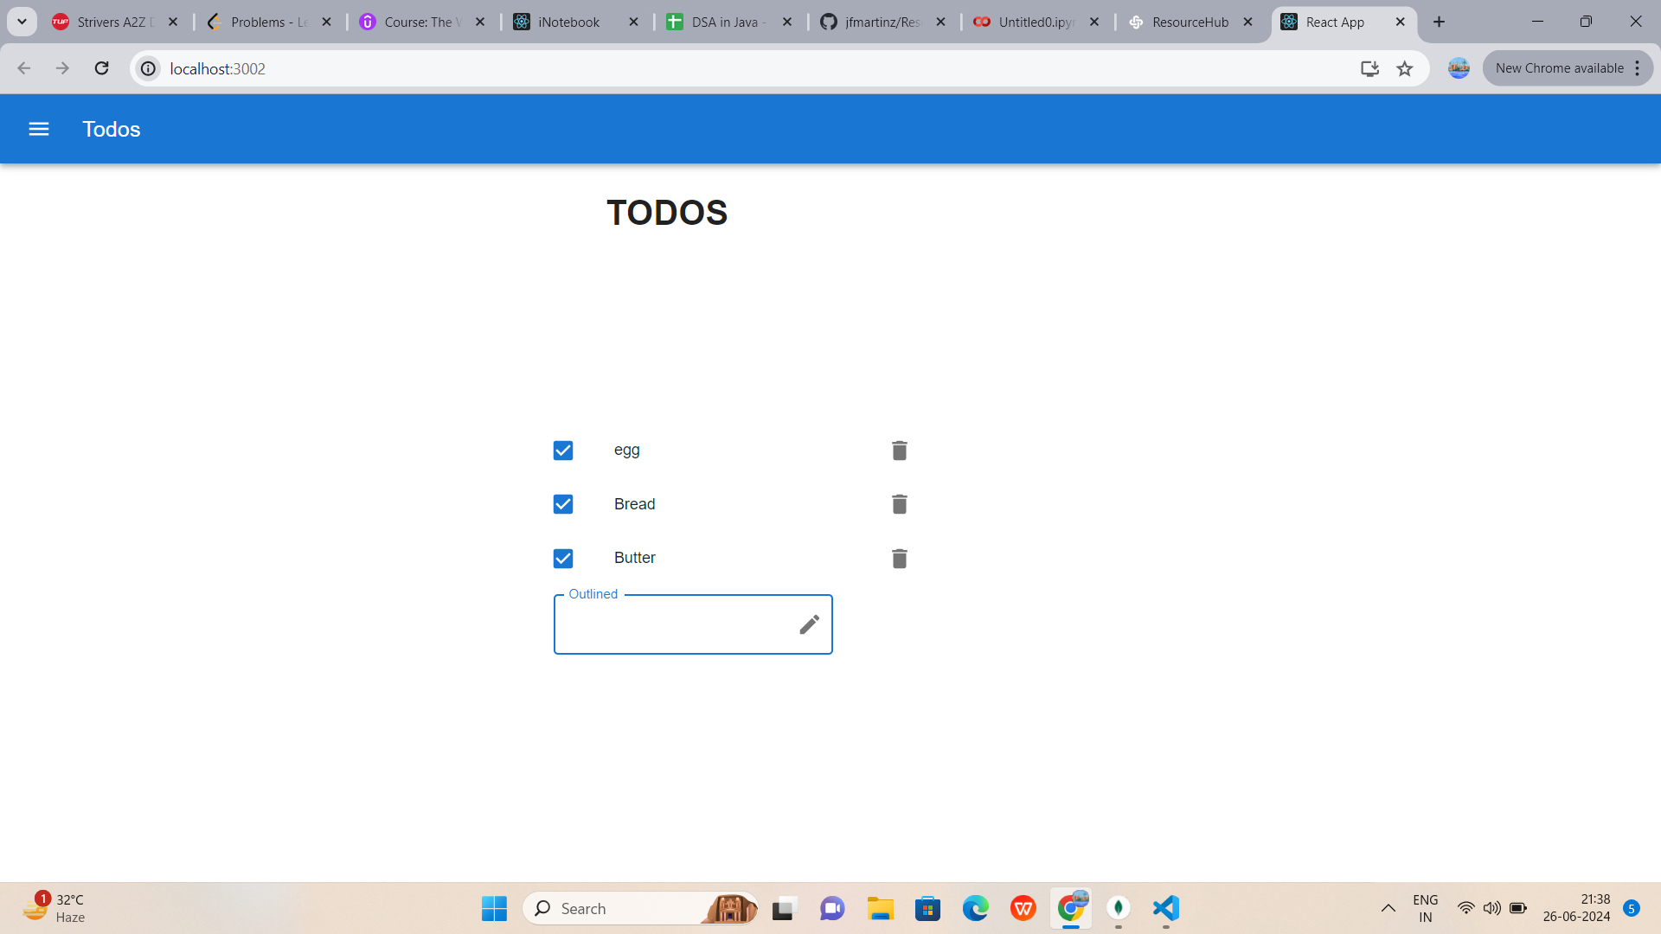Screen dimensions: 1661x934
Task: Click the New Chrome available button
Action: click(1558, 68)
